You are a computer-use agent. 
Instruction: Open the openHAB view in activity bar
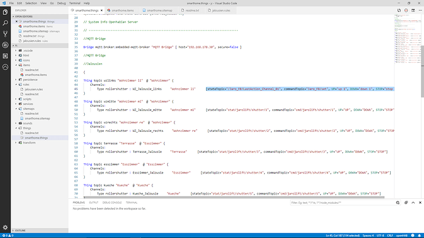point(5,67)
